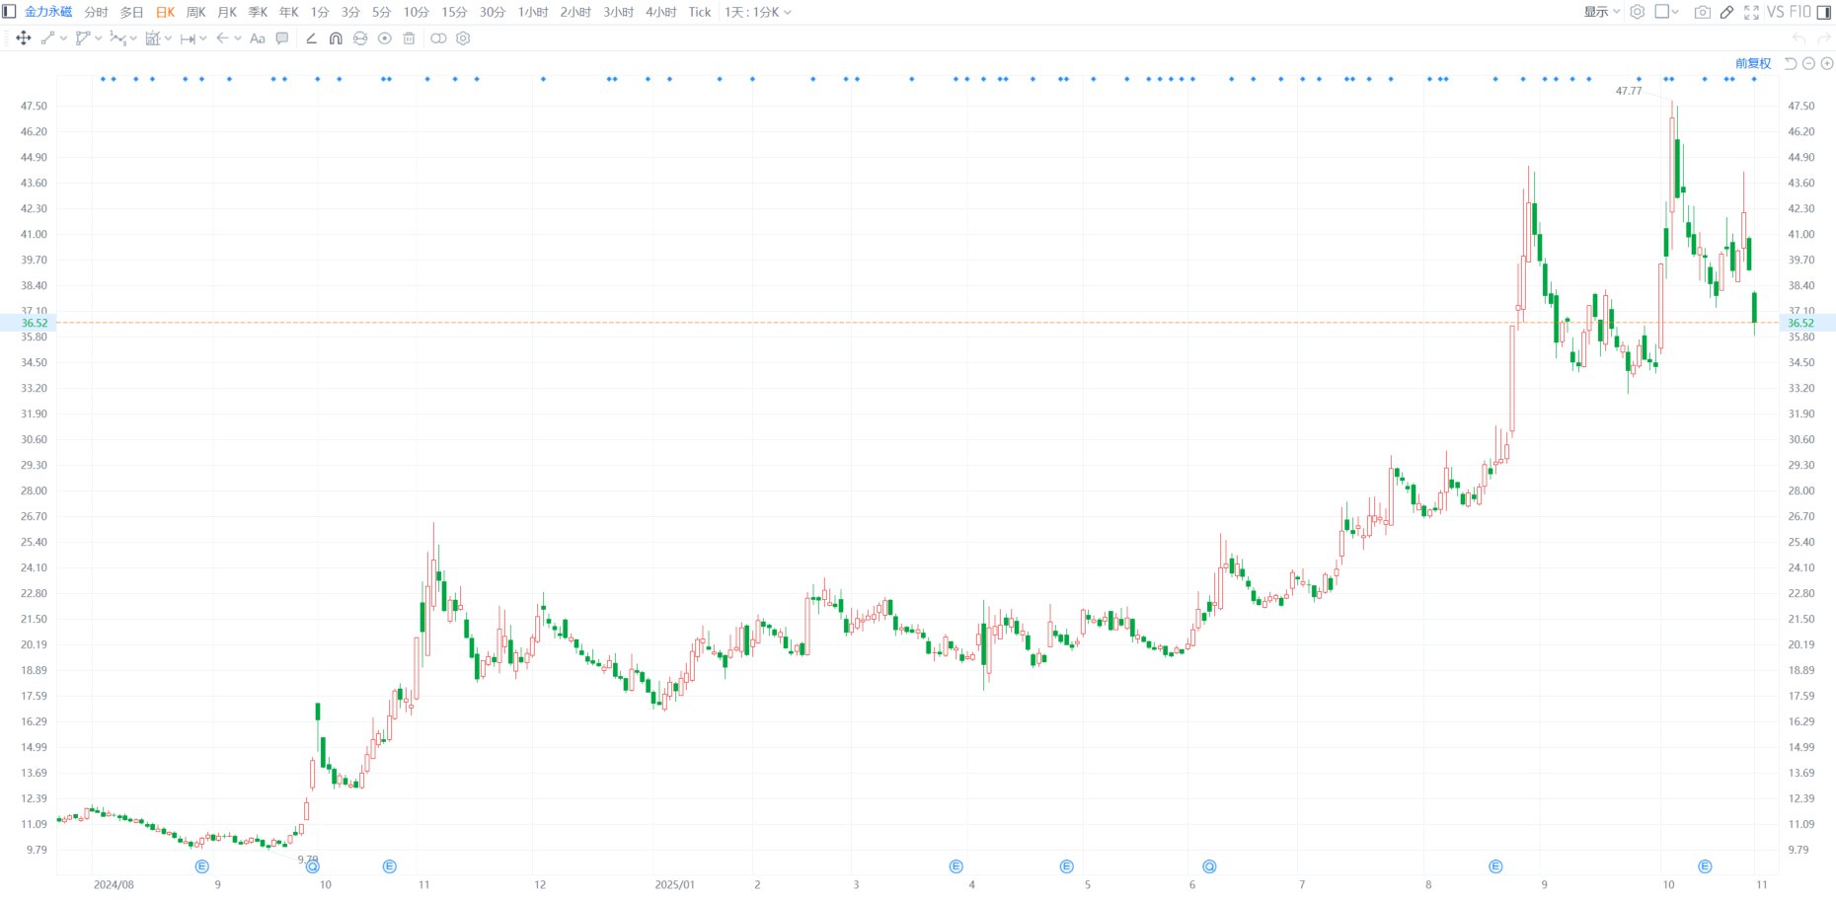Image resolution: width=1836 pixels, height=900 pixels.
Task: Open the 1天:1分K interval dropdown
Action: pos(757,12)
